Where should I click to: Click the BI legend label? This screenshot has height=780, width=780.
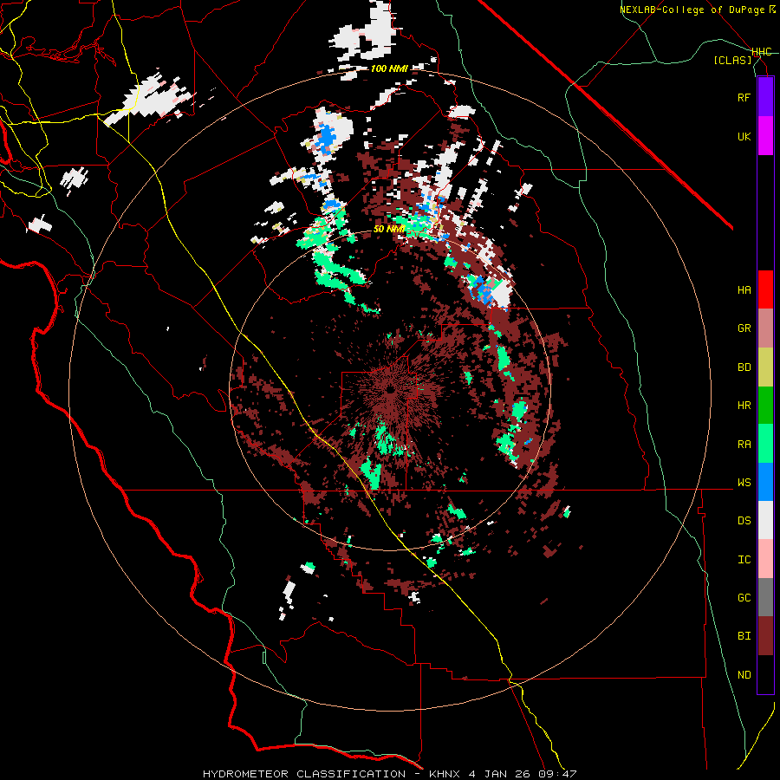pyautogui.click(x=744, y=636)
